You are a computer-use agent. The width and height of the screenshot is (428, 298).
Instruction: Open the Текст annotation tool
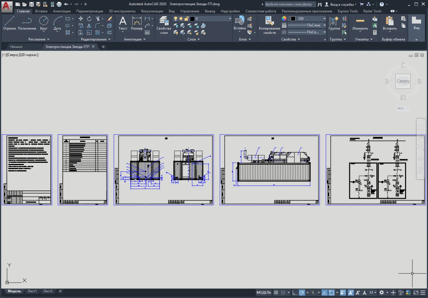[x=123, y=23]
